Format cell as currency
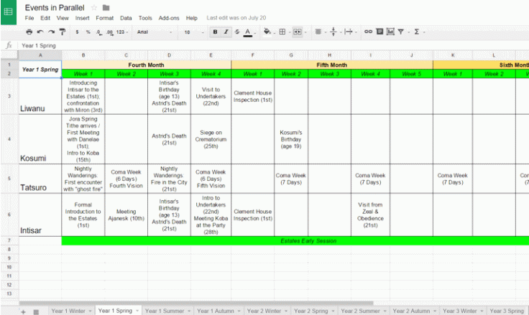The image size is (529, 315). [77, 32]
